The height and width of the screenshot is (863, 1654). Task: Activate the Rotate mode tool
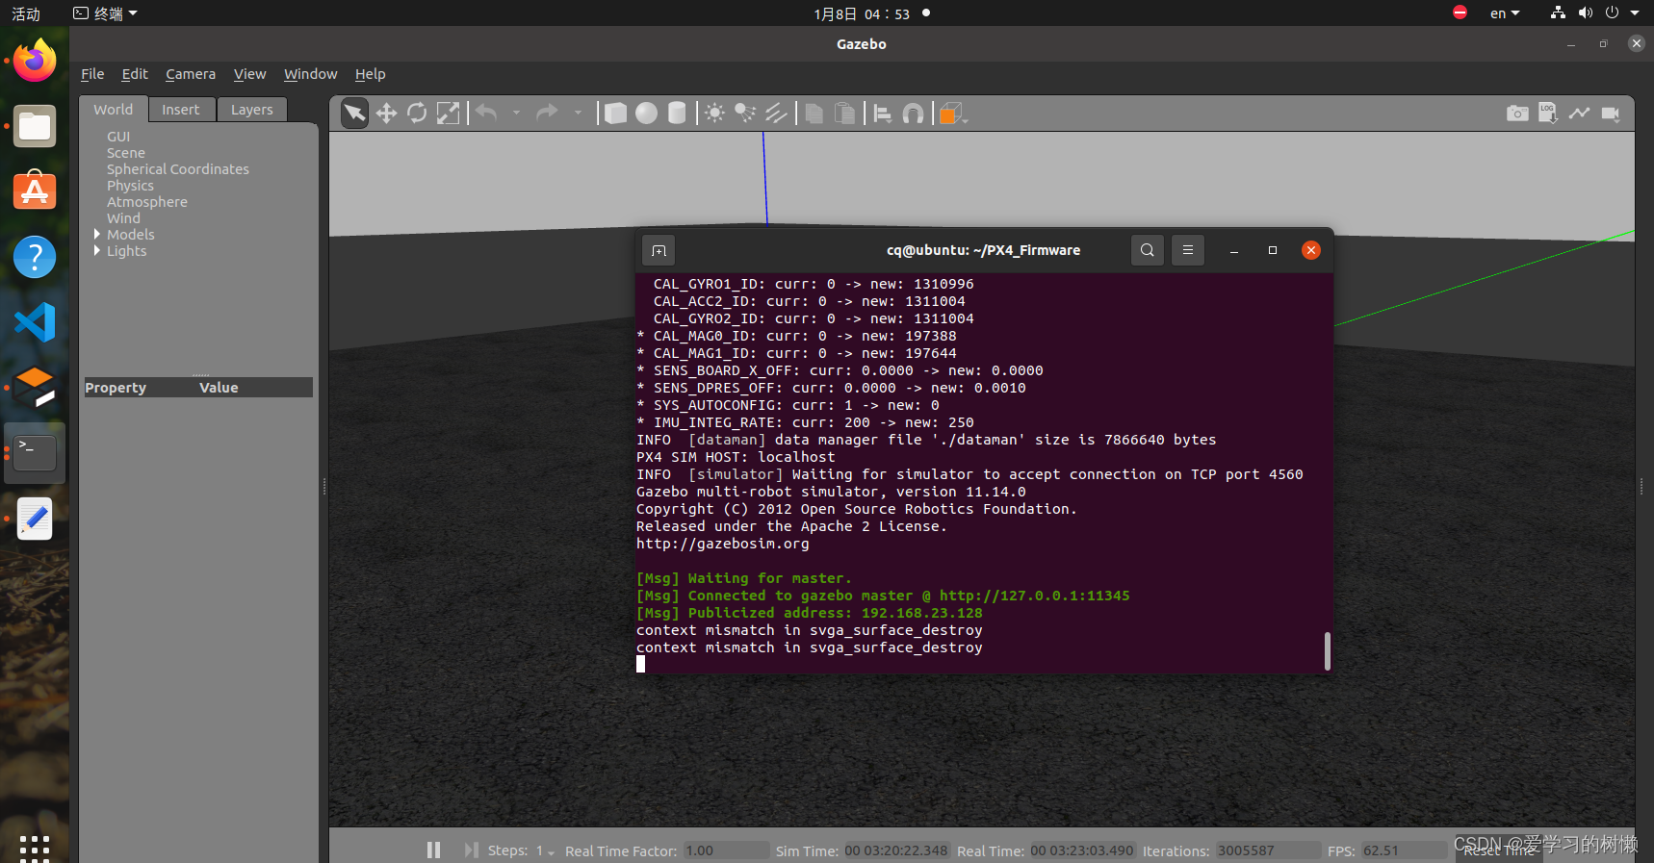click(417, 114)
